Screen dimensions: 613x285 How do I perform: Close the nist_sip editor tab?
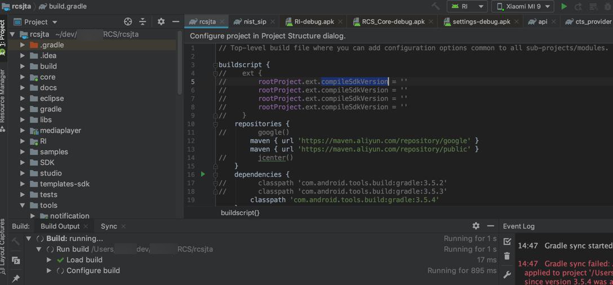(273, 22)
